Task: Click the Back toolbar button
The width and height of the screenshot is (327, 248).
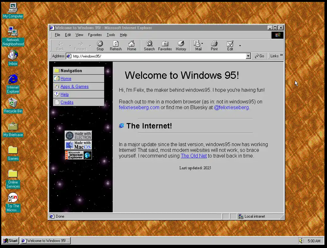Action: [x=60, y=46]
